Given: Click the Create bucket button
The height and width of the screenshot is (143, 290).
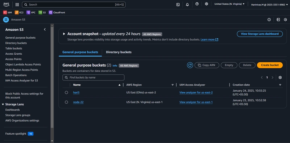Looking at the screenshot, I should point(270,65).
